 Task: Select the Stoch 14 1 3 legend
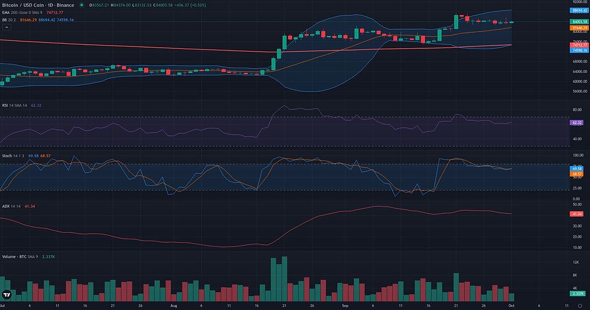coord(13,156)
